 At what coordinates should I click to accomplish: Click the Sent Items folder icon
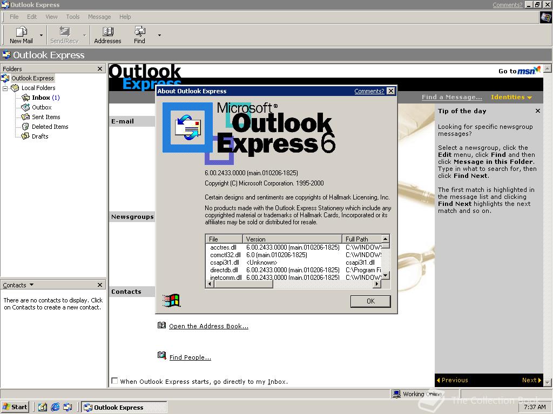coord(25,117)
